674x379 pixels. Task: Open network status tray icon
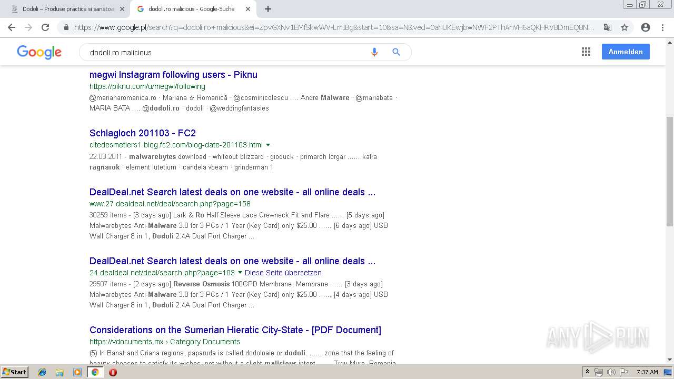pyautogui.click(x=599, y=372)
